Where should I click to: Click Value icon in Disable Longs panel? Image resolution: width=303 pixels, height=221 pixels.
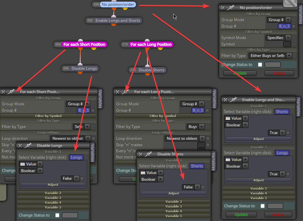pyautogui.click(x=23, y=164)
